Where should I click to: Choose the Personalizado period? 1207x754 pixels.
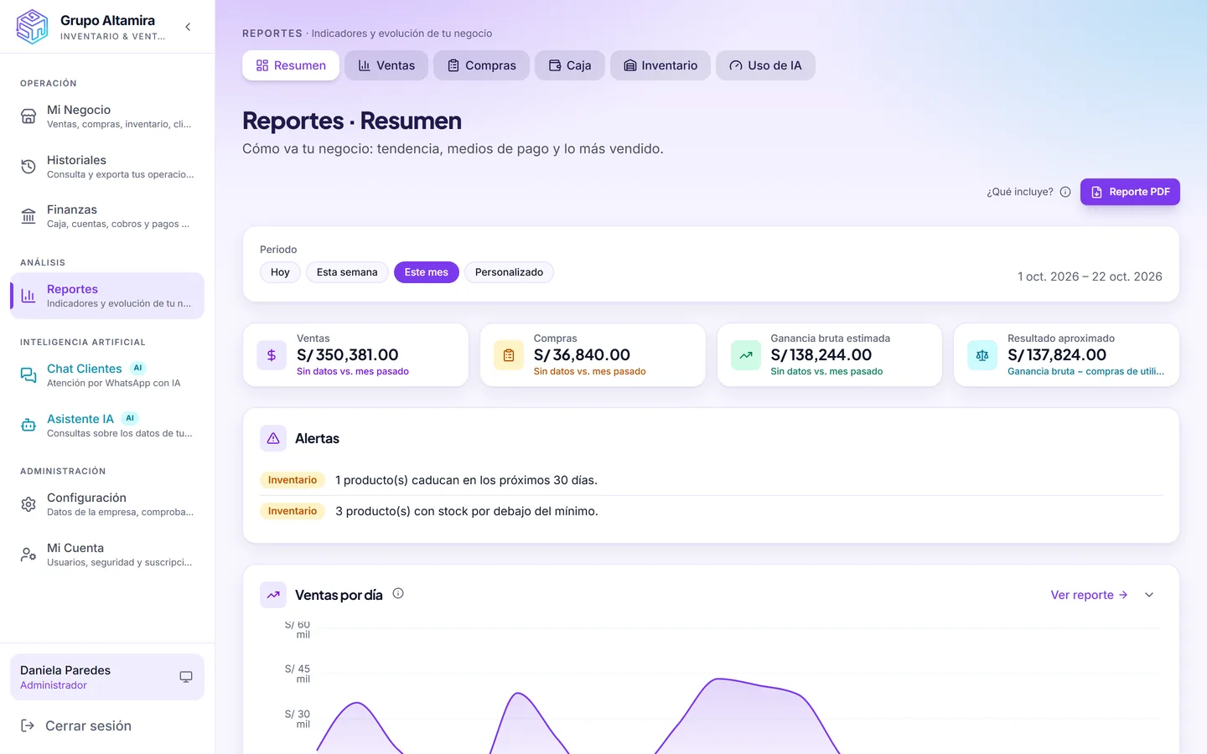click(509, 272)
